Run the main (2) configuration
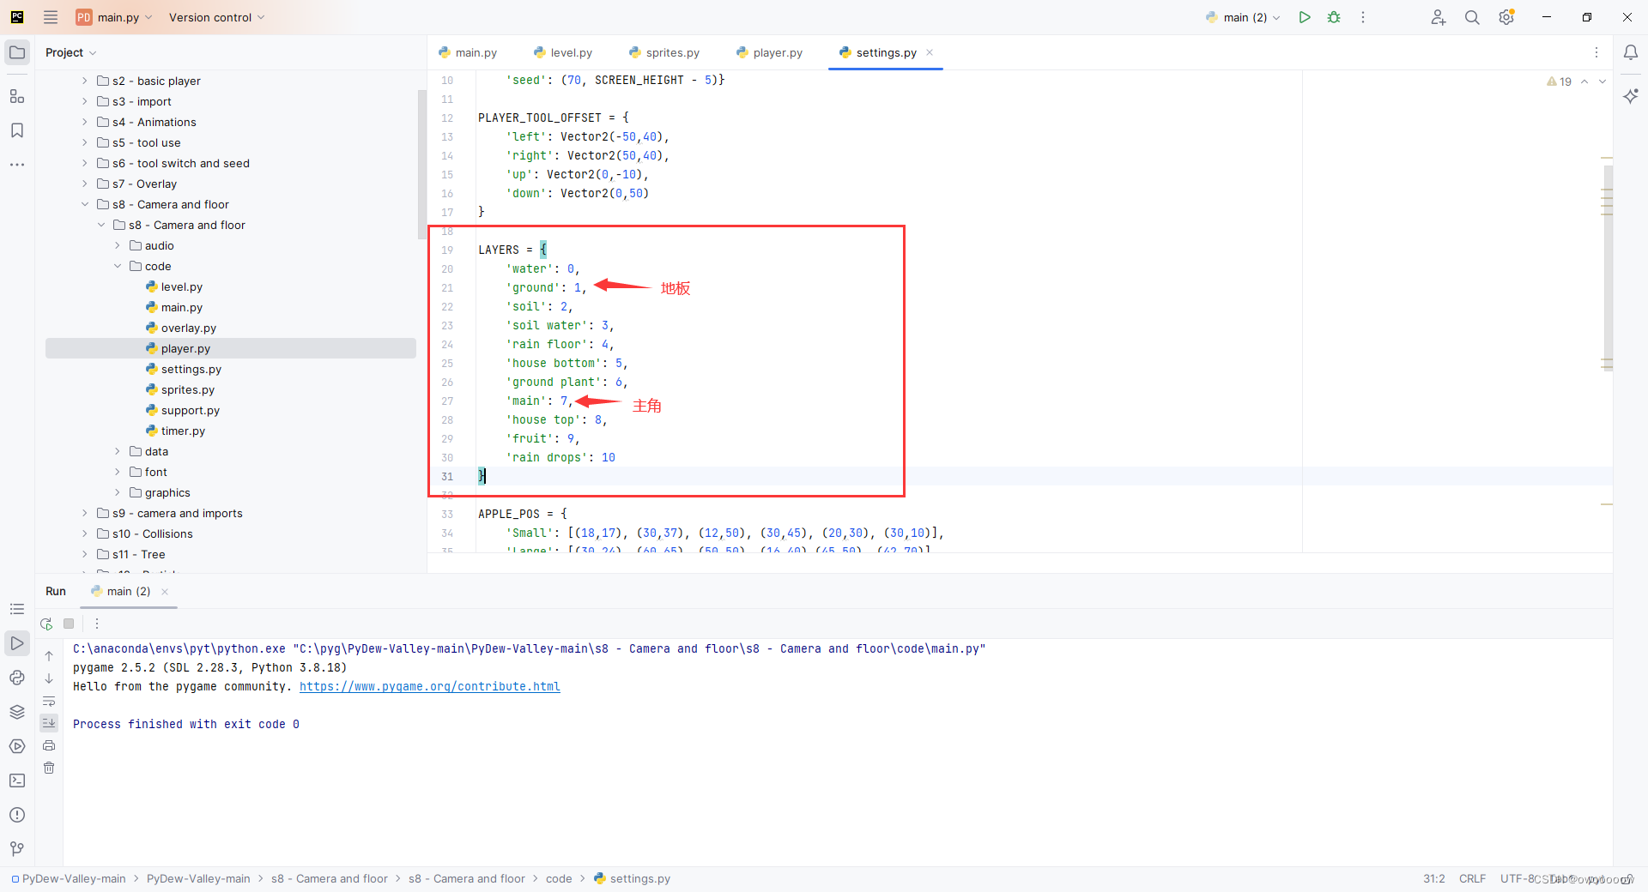1648x892 pixels. pos(1305,17)
